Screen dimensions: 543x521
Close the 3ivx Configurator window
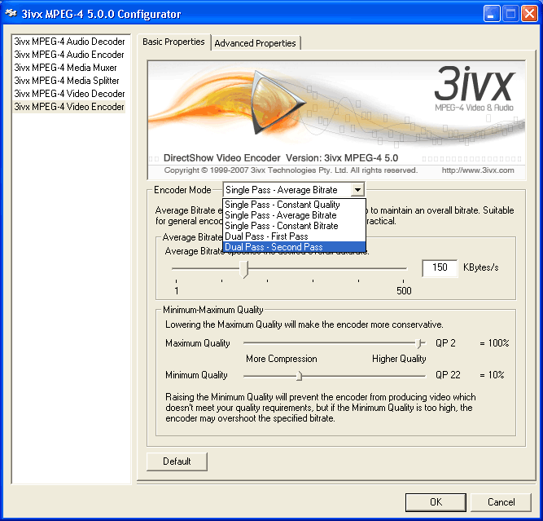pos(529,14)
